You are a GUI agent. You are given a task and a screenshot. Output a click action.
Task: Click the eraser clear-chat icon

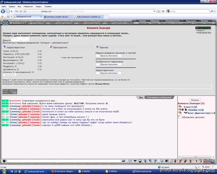click(x=130, y=161)
